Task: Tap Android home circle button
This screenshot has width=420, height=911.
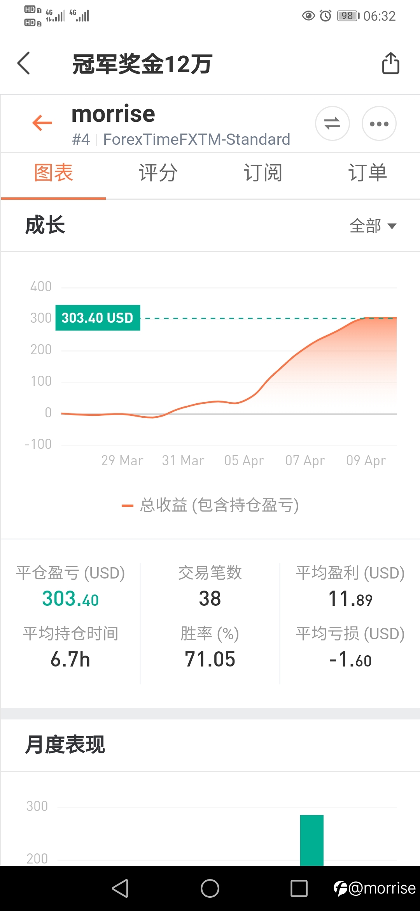Action: 210,888
